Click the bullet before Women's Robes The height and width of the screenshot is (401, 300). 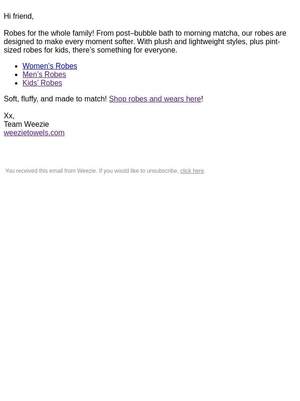point(16,67)
